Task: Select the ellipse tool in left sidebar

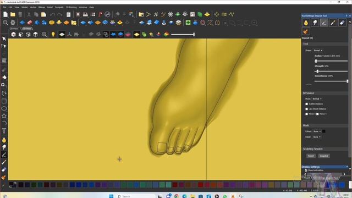Action: pos(4,108)
